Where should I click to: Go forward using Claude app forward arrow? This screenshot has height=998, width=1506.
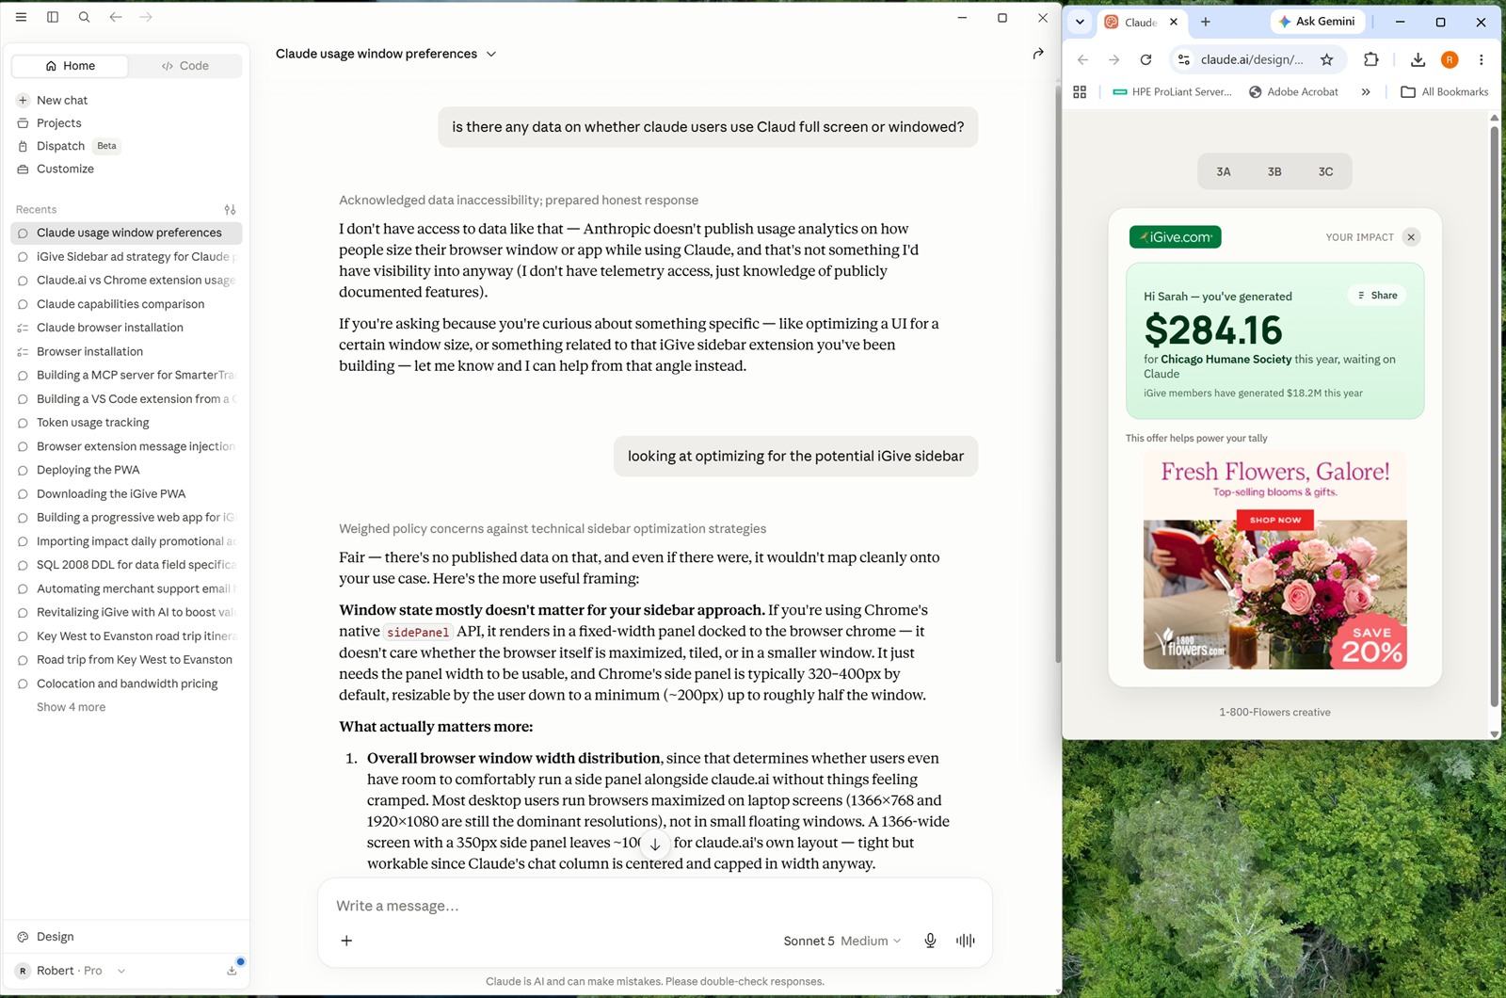[x=146, y=17]
